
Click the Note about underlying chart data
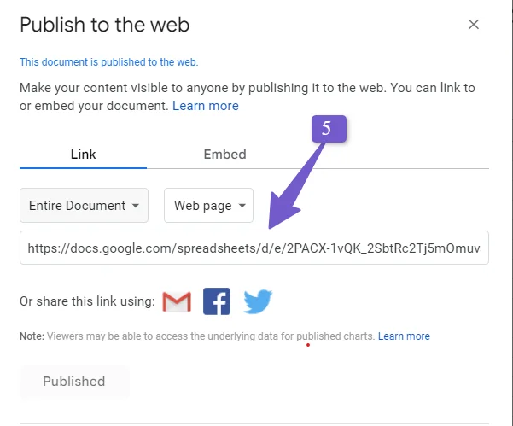coord(197,336)
